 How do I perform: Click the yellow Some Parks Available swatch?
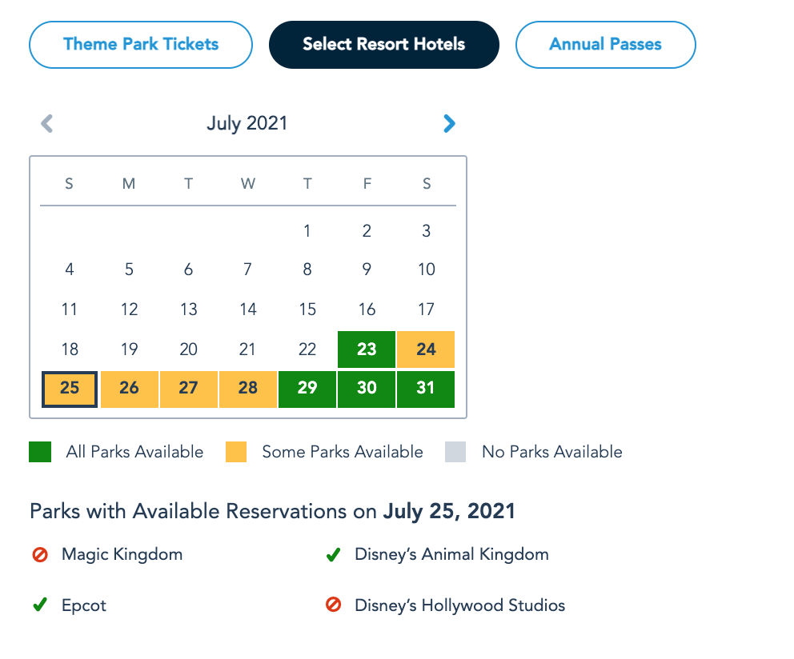(x=235, y=452)
